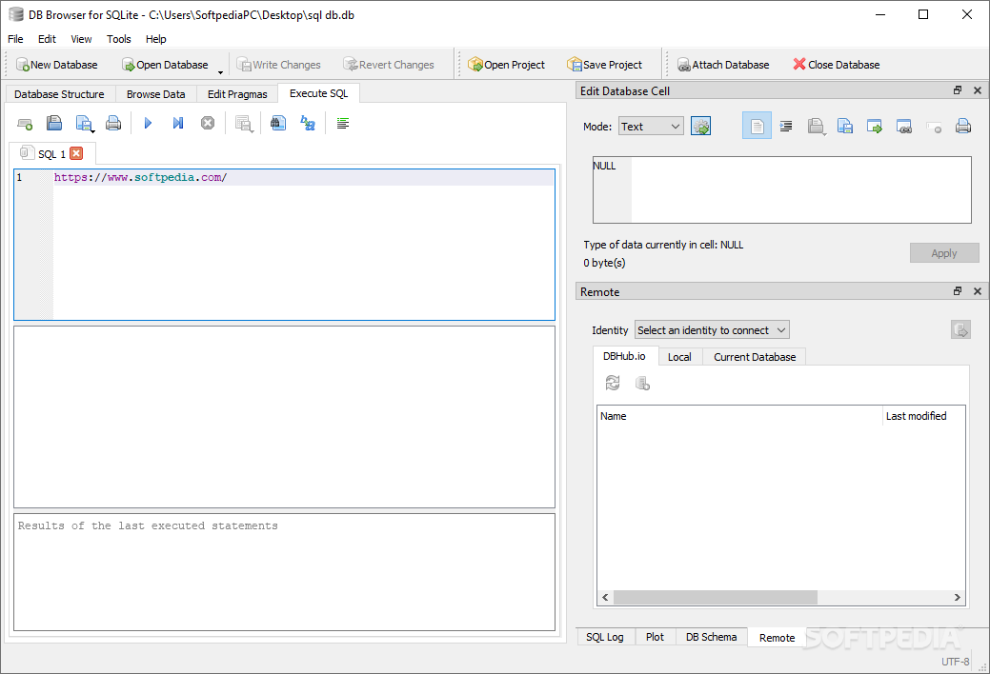
Task: Click the import from file icon in cell editor
Action: point(816,127)
